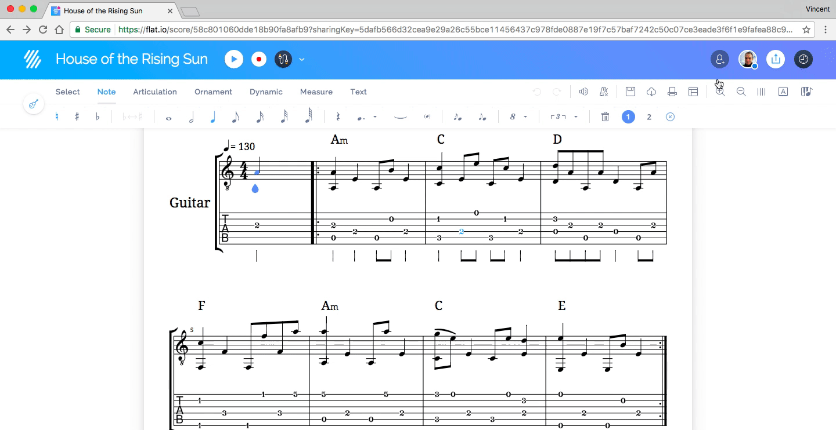Open the layout settings icon
The image size is (836, 430).
click(693, 92)
